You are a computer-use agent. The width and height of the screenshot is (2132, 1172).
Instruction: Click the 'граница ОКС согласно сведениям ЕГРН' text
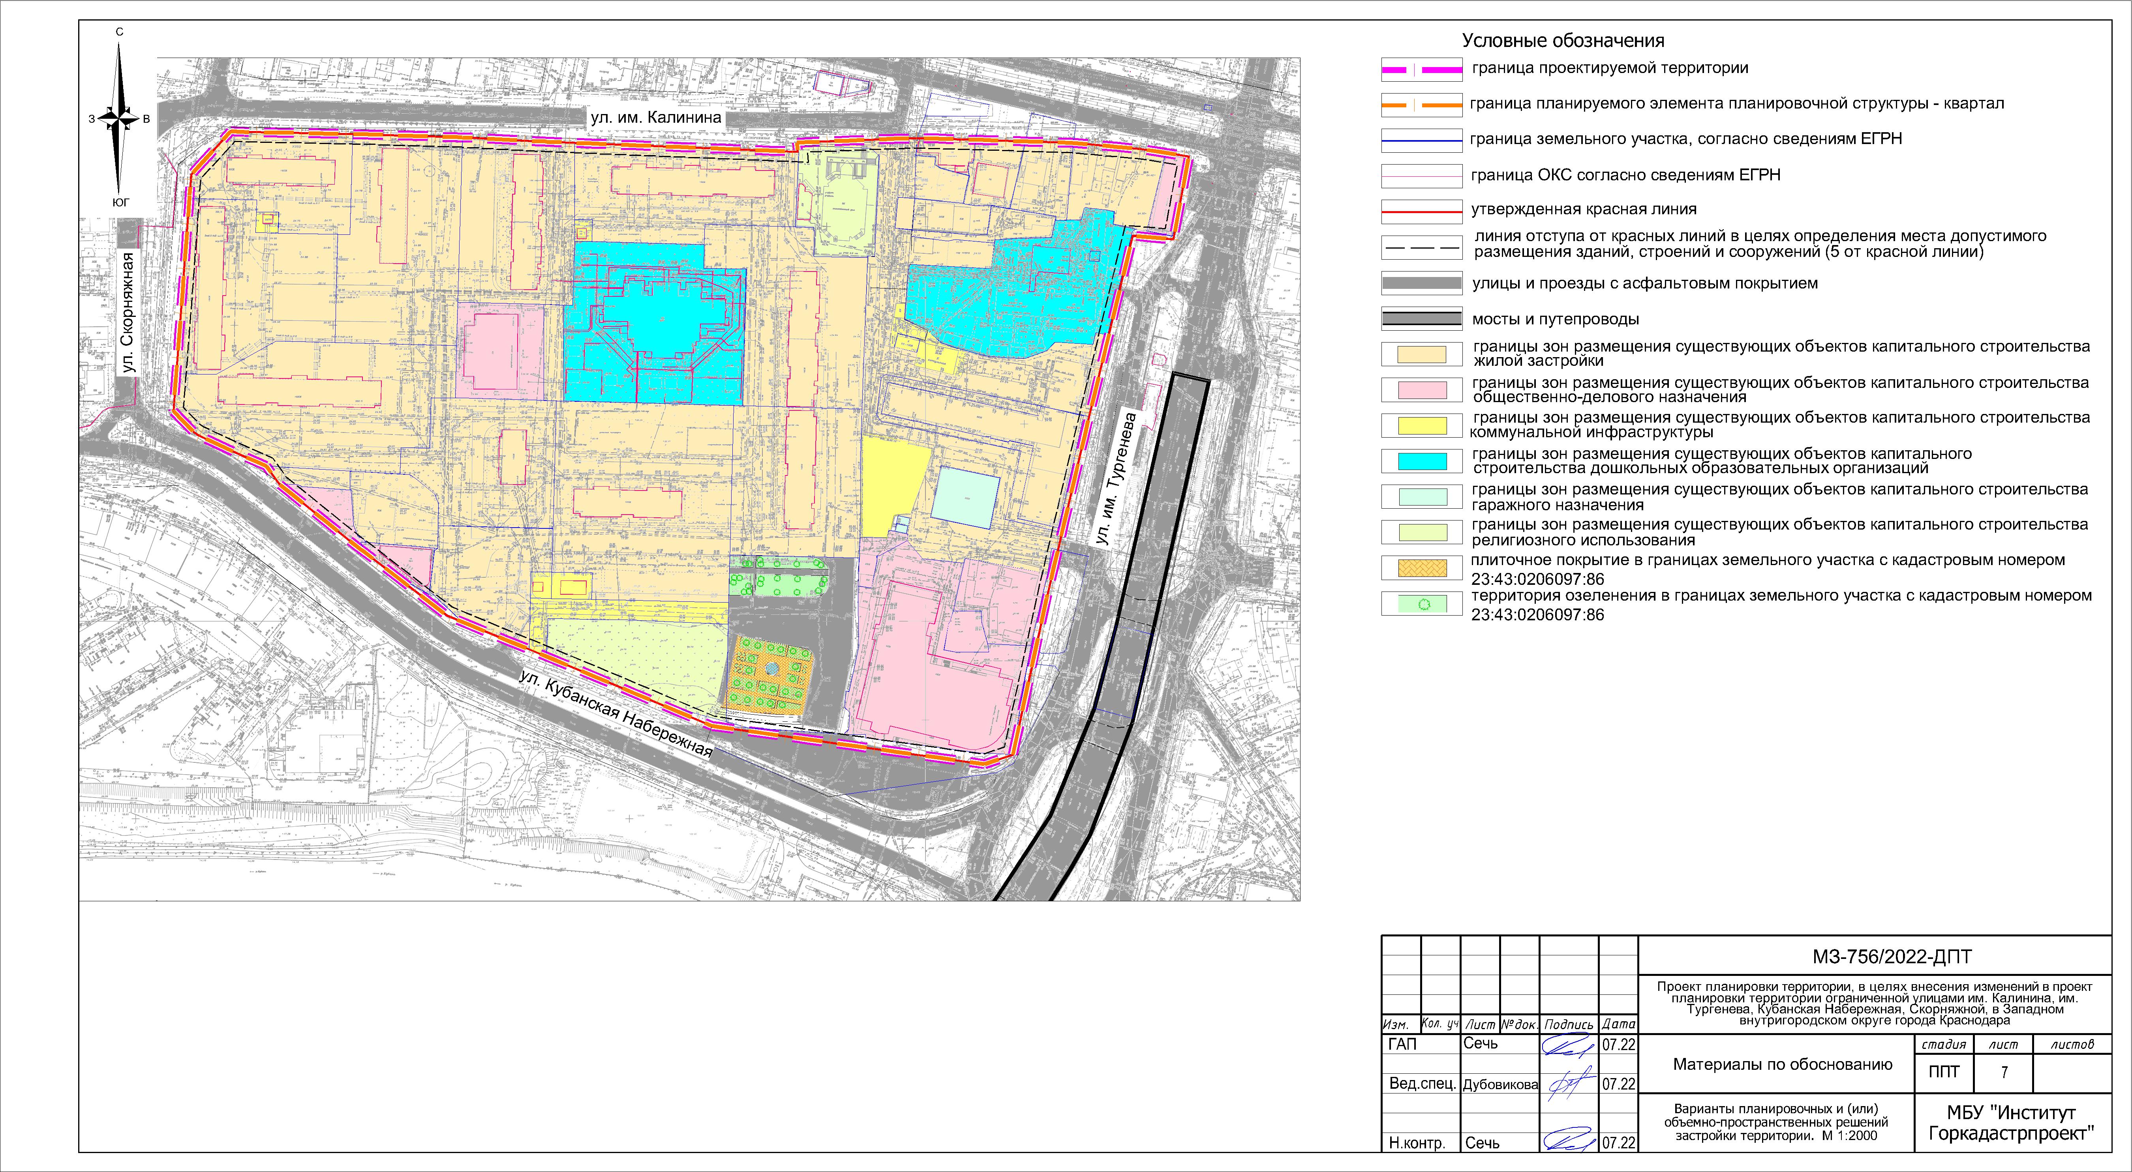(1625, 175)
